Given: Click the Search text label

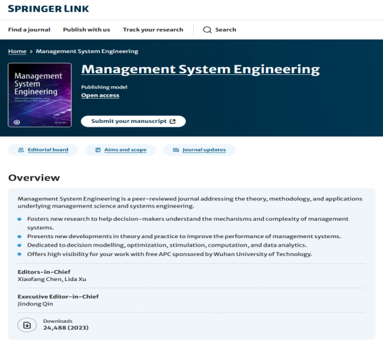Looking at the screenshot, I should 226,29.
